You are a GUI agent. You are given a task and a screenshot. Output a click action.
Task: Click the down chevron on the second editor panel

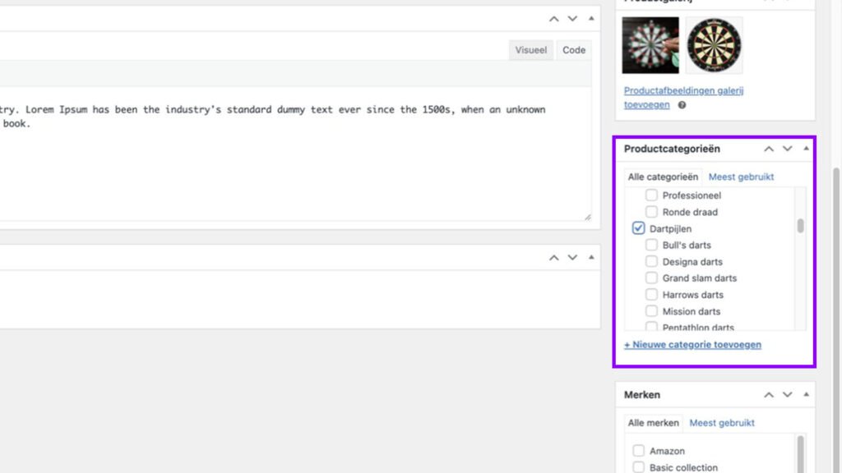[572, 257]
